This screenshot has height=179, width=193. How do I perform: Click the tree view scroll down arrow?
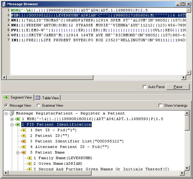click(187, 168)
